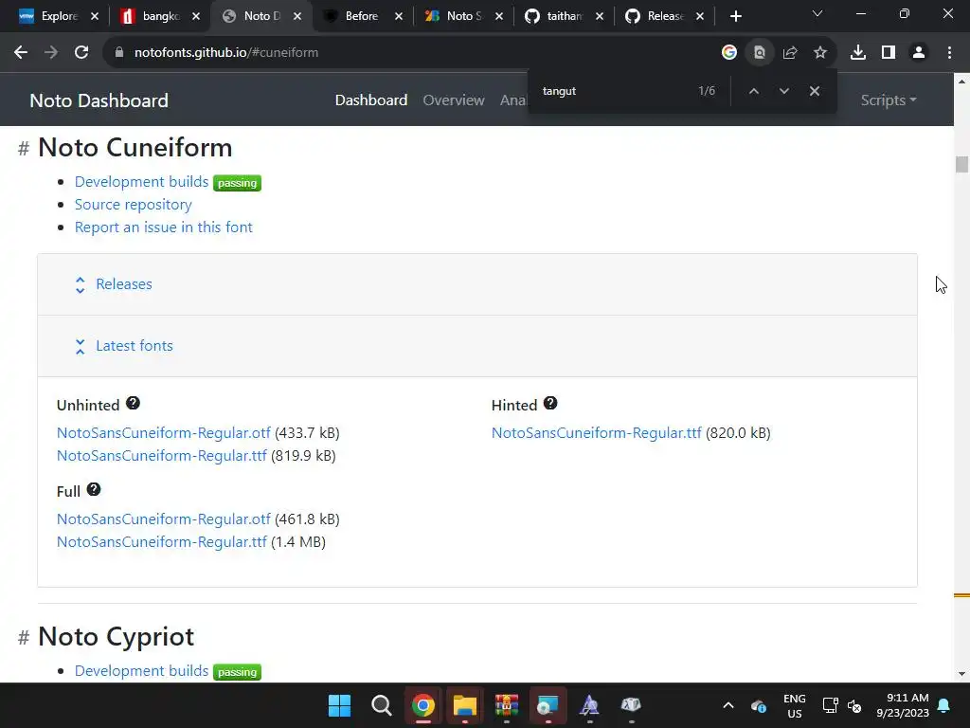
Task: Click the Google icon in address bar
Action: pyautogui.click(x=728, y=53)
